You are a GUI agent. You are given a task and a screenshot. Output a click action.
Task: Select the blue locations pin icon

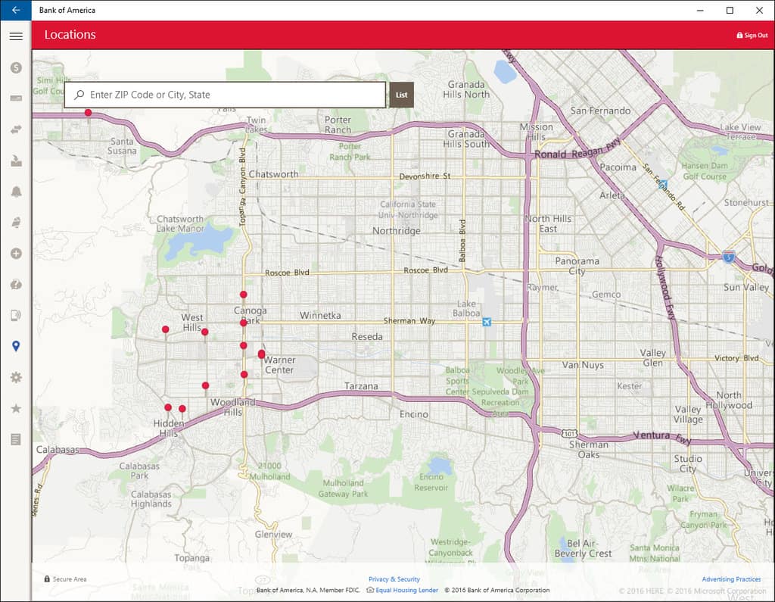pyautogui.click(x=16, y=346)
